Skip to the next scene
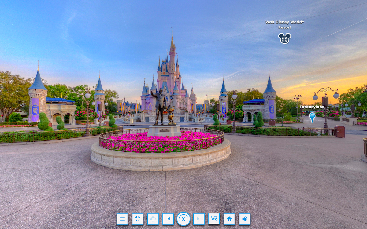 tap(199, 219)
